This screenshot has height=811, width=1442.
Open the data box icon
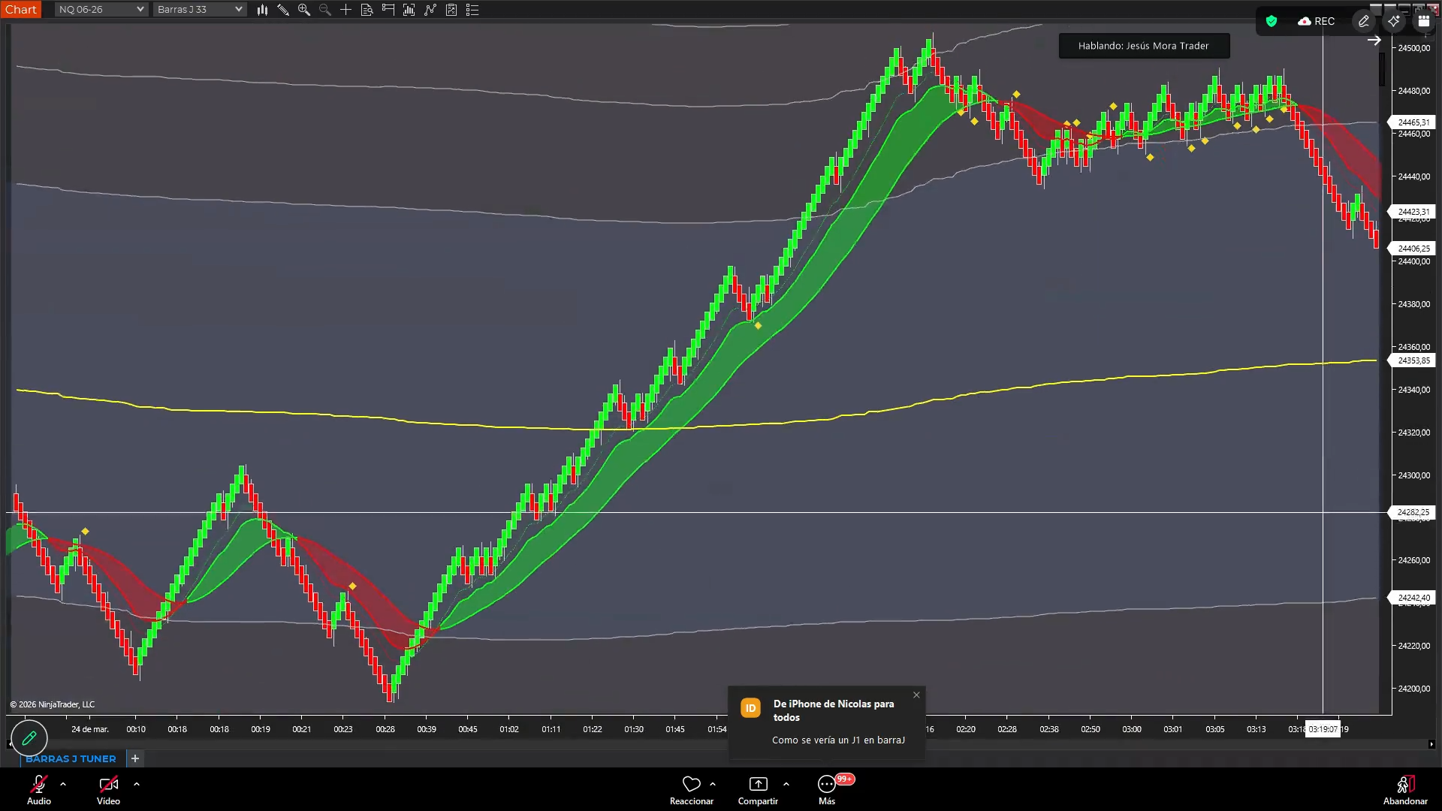point(367,10)
